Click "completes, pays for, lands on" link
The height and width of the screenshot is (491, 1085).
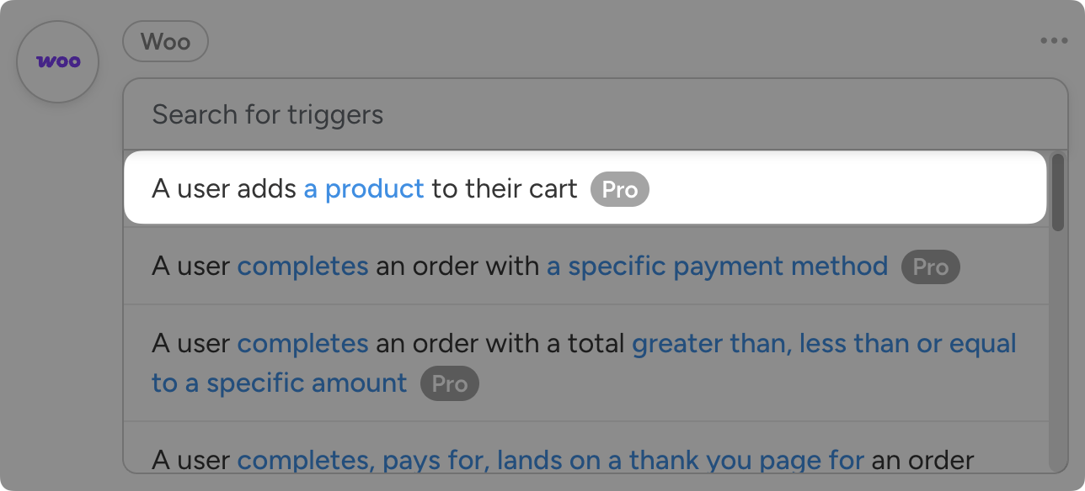(550, 461)
